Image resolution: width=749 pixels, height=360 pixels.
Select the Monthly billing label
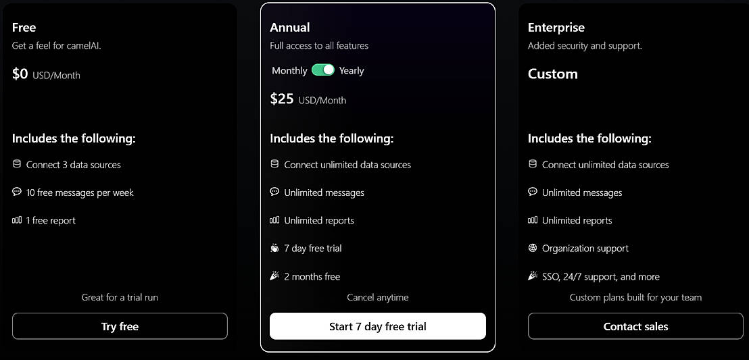point(289,70)
